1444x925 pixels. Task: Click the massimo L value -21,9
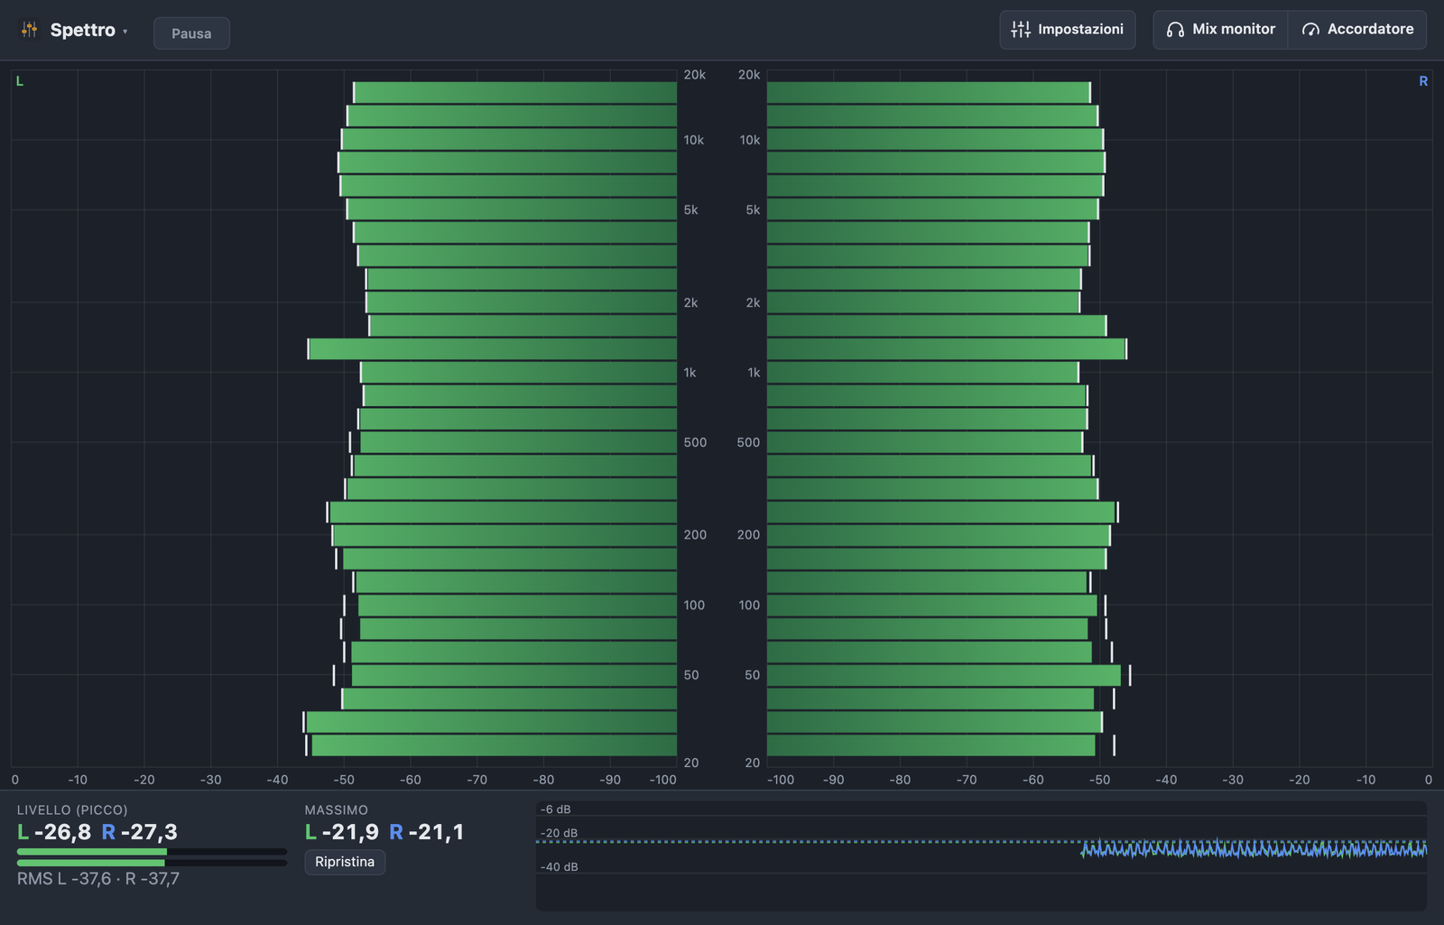(350, 832)
